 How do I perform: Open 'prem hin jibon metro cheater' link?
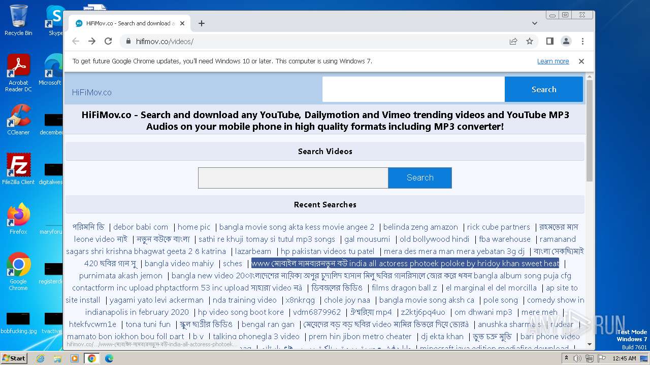point(360,337)
